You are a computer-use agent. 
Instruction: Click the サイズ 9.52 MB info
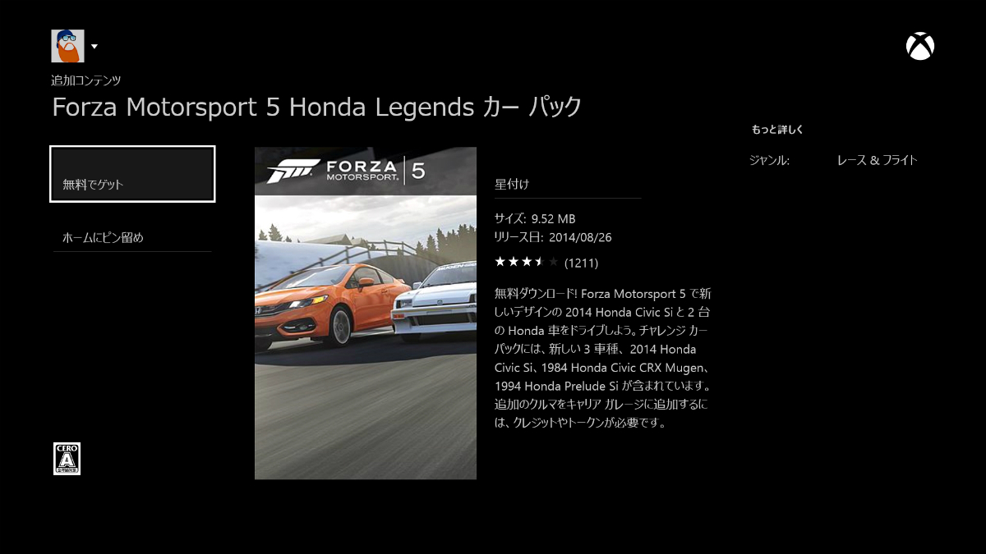click(x=535, y=219)
